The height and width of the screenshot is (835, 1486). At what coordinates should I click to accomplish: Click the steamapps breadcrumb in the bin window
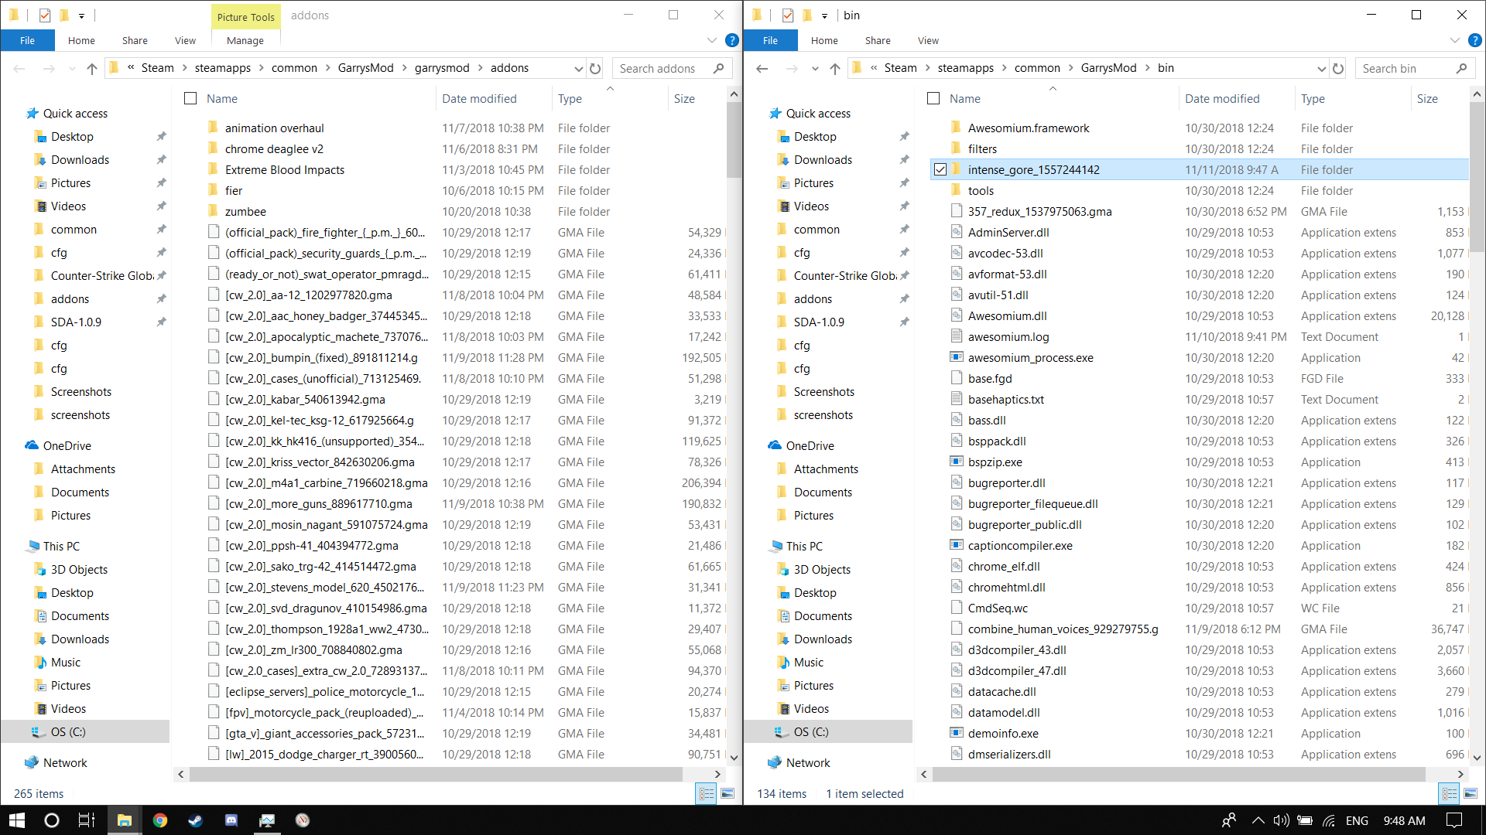[x=965, y=68]
